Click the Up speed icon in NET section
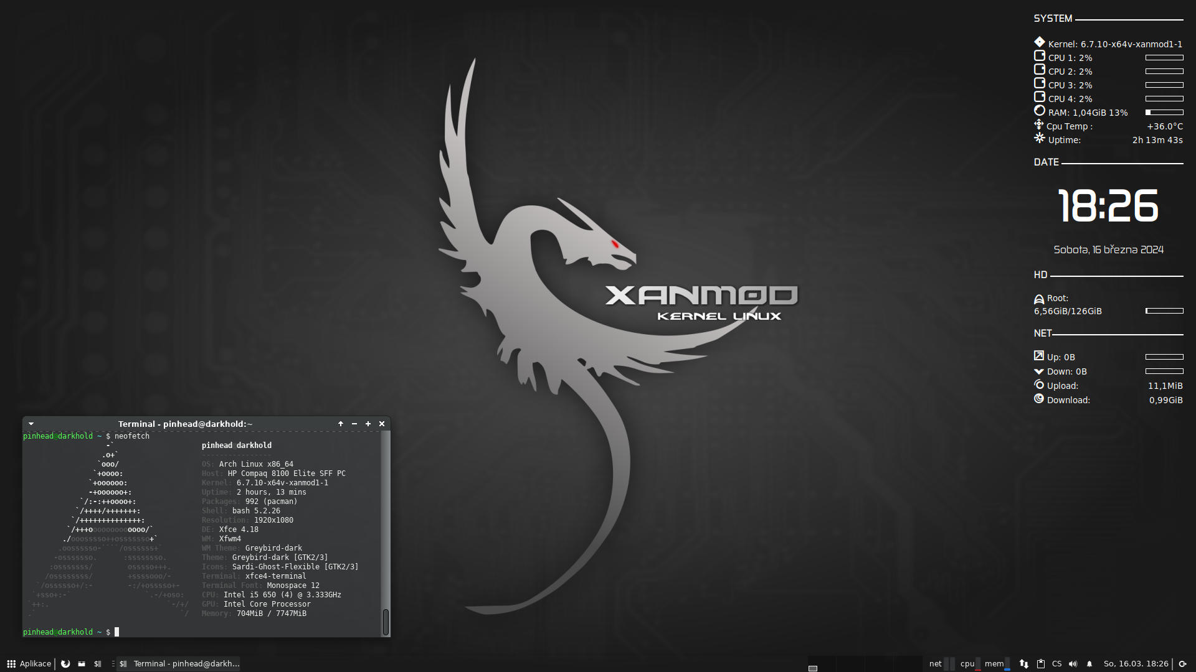Image resolution: width=1196 pixels, height=672 pixels. point(1038,355)
